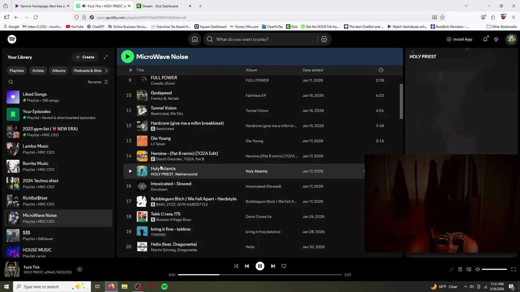Viewport: 520px width, 292px height.
Task: Open the HOLY PRIEST artist link in Now Playing bar
Action: 34,272
